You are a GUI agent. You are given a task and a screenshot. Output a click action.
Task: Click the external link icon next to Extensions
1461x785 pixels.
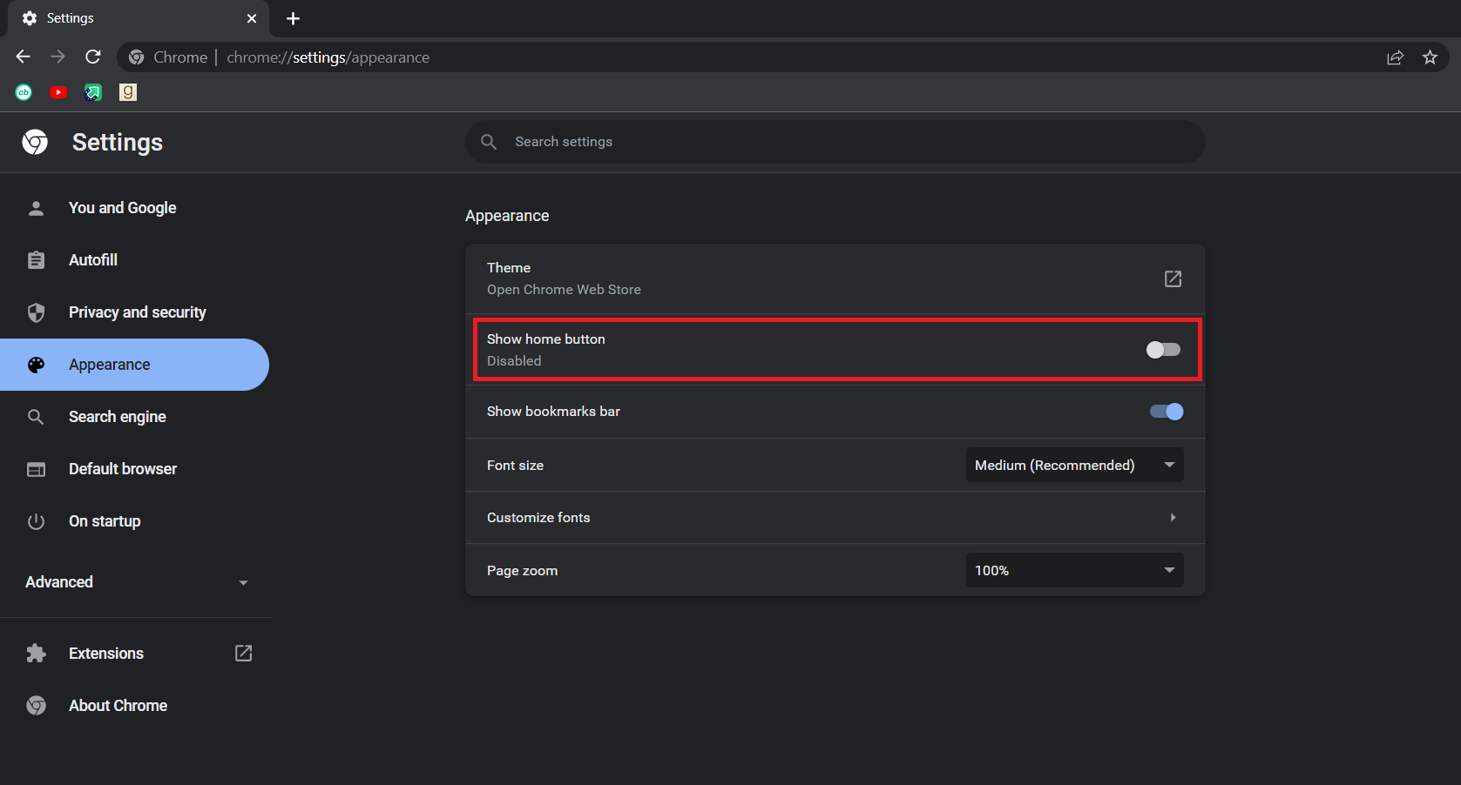click(x=244, y=654)
